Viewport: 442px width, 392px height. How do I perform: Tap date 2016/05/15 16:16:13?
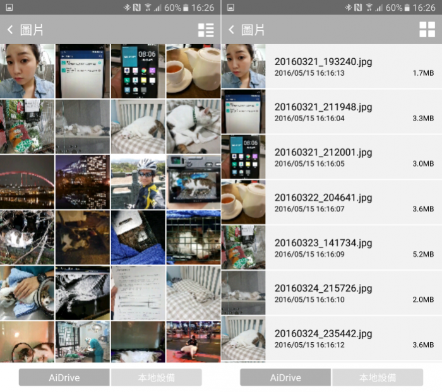tap(309, 73)
